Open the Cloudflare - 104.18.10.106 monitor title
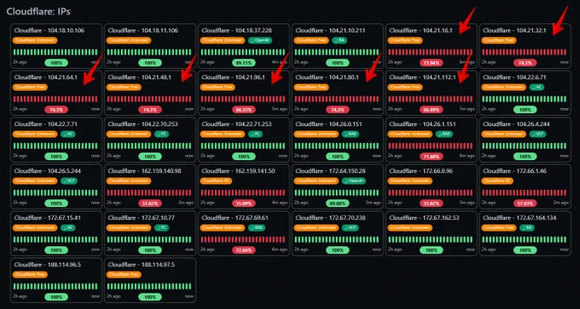Viewport: 580px width, 309px height. point(49,31)
